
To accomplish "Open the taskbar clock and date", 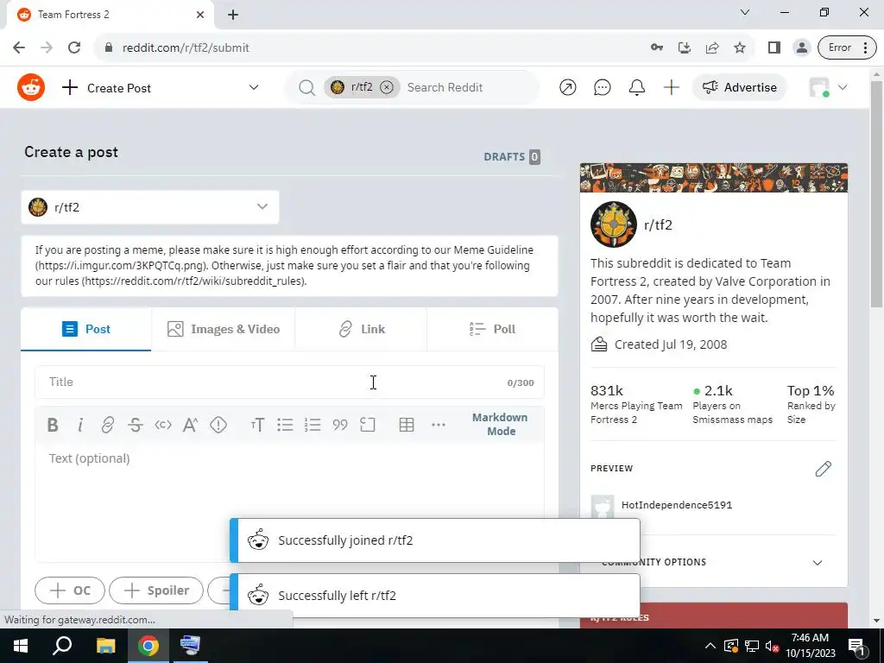I will point(810,646).
